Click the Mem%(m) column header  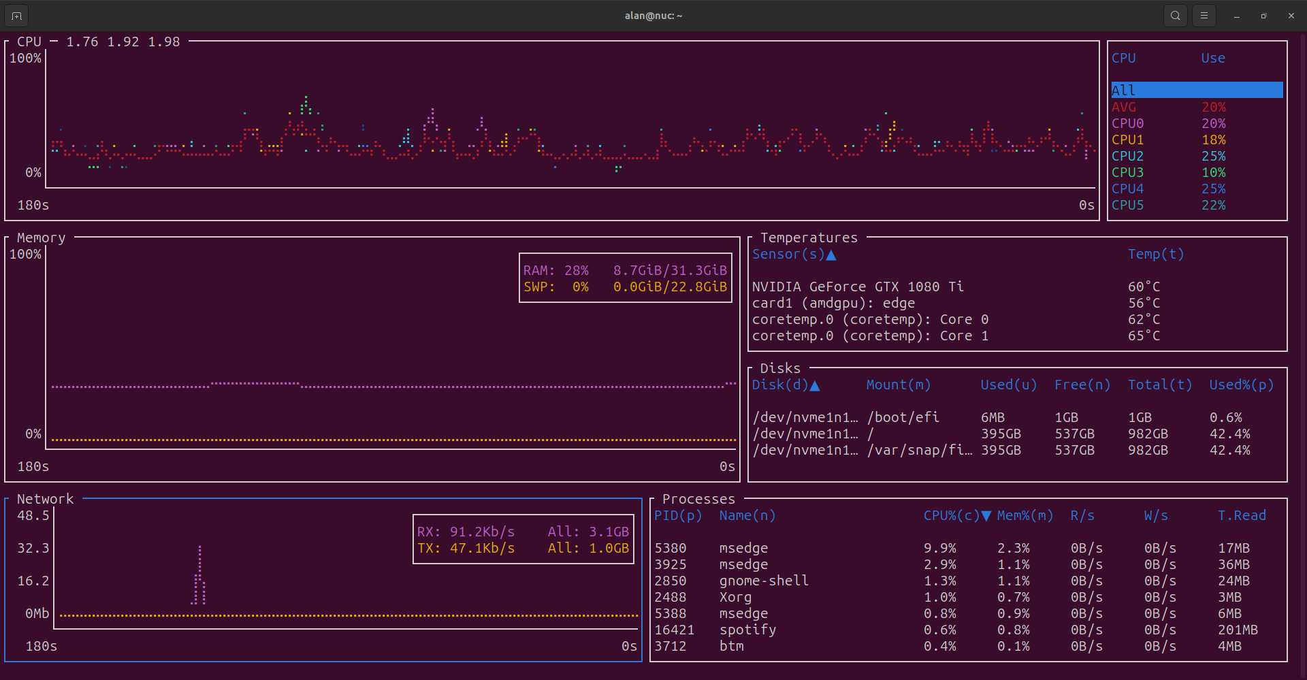pos(1024,515)
